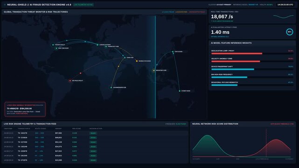Click the TX-192249 transaction row
Viewport: 299px width, 168px height.
95,147
